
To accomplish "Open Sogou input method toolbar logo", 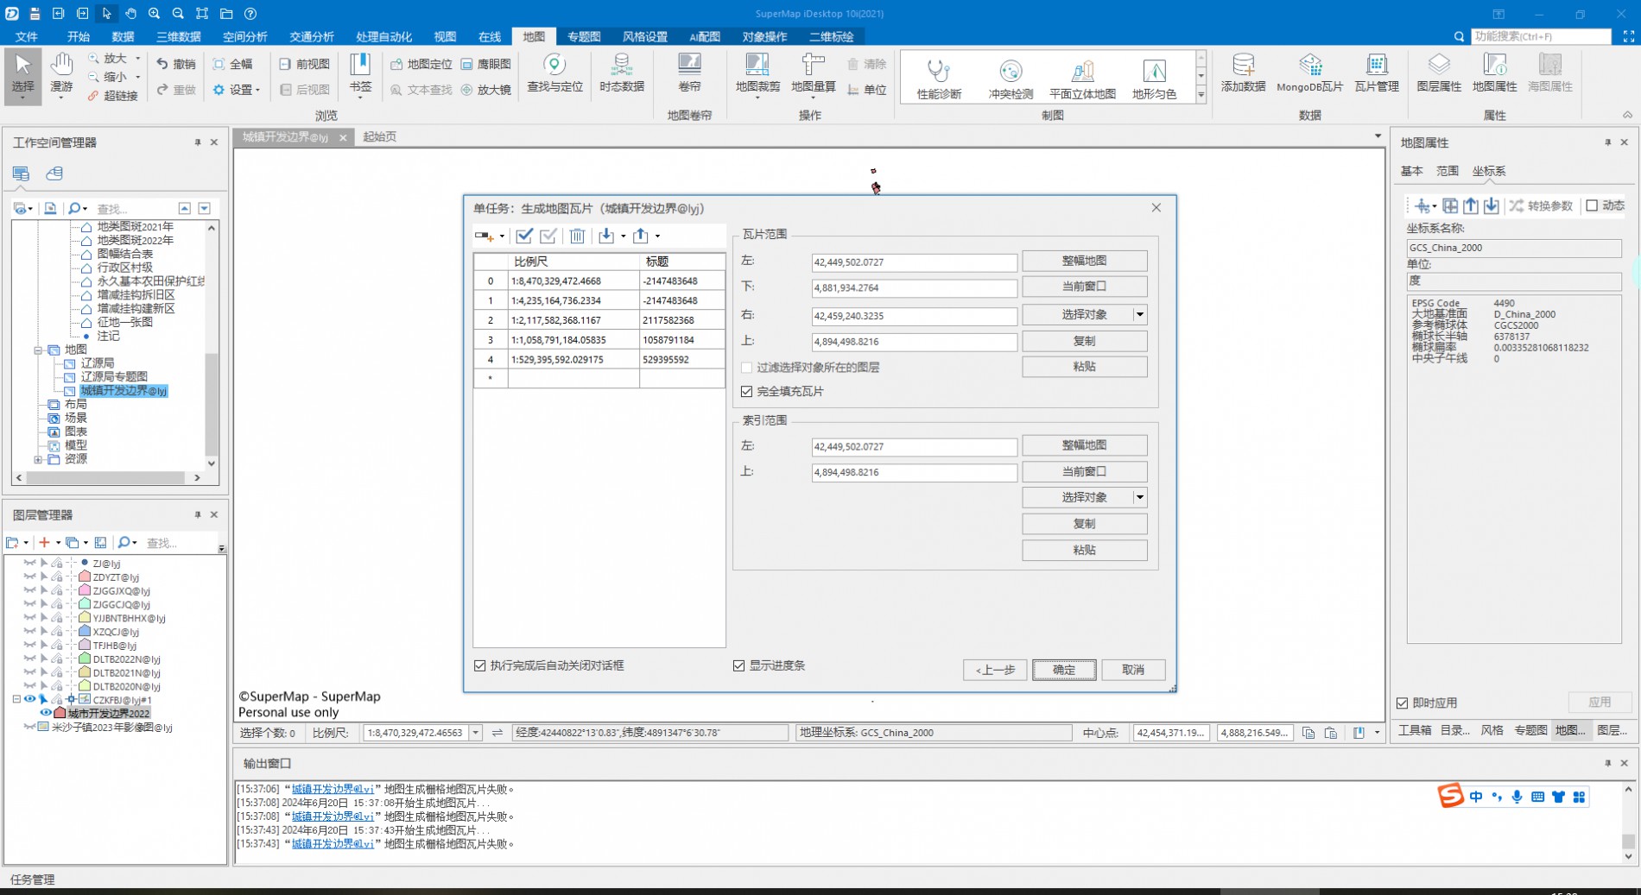I will coord(1450,796).
